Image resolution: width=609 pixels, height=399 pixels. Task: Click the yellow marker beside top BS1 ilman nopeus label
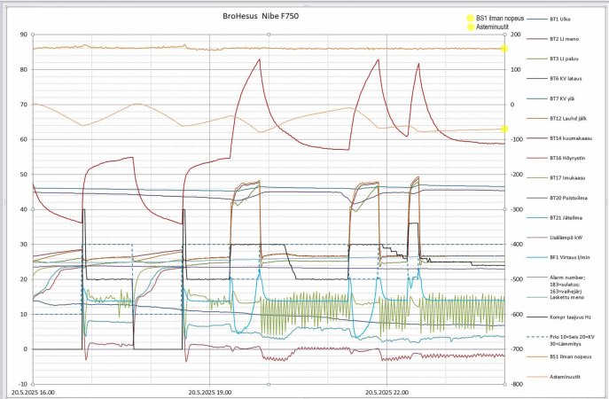coord(471,19)
